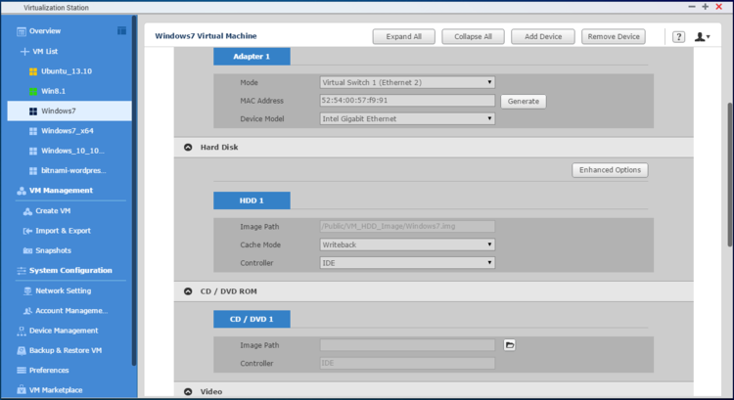The height and width of the screenshot is (400, 734).
Task: Toggle the sidebar layout icon beside Overview
Action: coord(121,31)
